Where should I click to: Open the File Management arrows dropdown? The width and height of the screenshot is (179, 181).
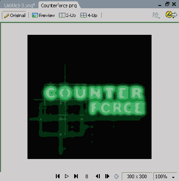pyautogui.click(x=156, y=15)
